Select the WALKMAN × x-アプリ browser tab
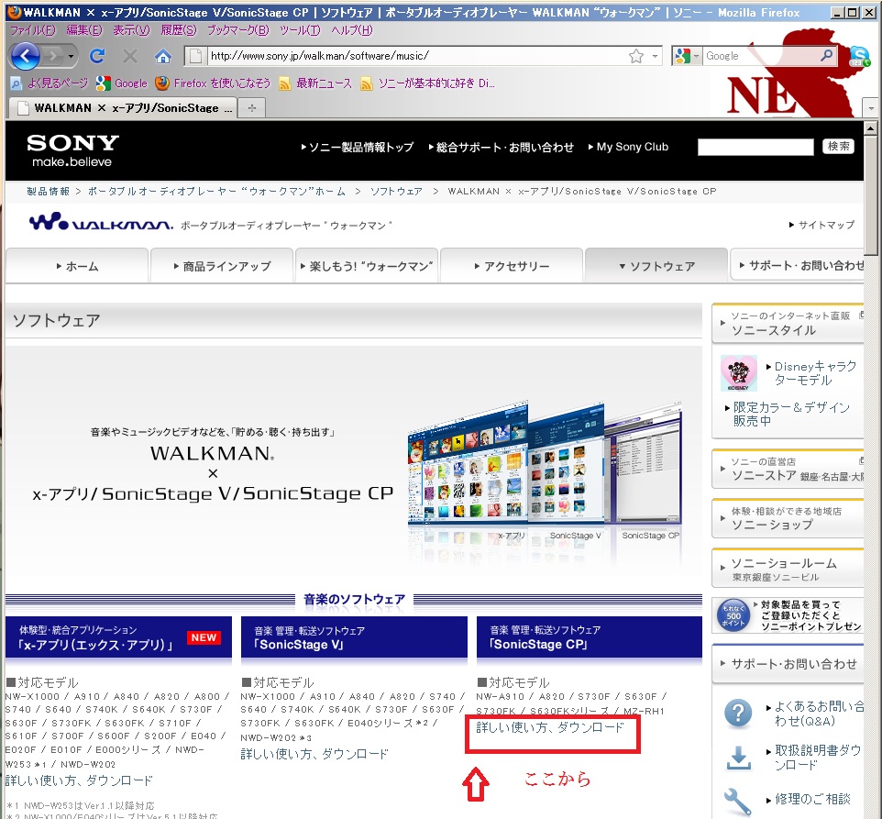Viewport: 882px width, 819px height. point(124,108)
